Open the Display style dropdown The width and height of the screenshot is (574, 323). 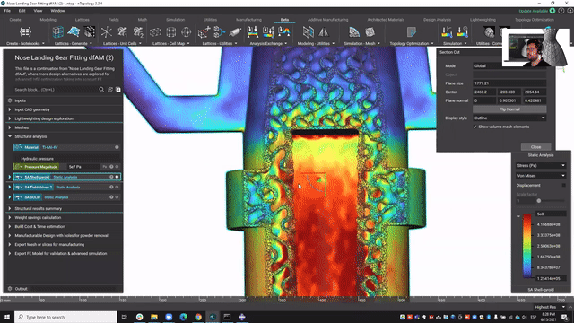(x=509, y=118)
